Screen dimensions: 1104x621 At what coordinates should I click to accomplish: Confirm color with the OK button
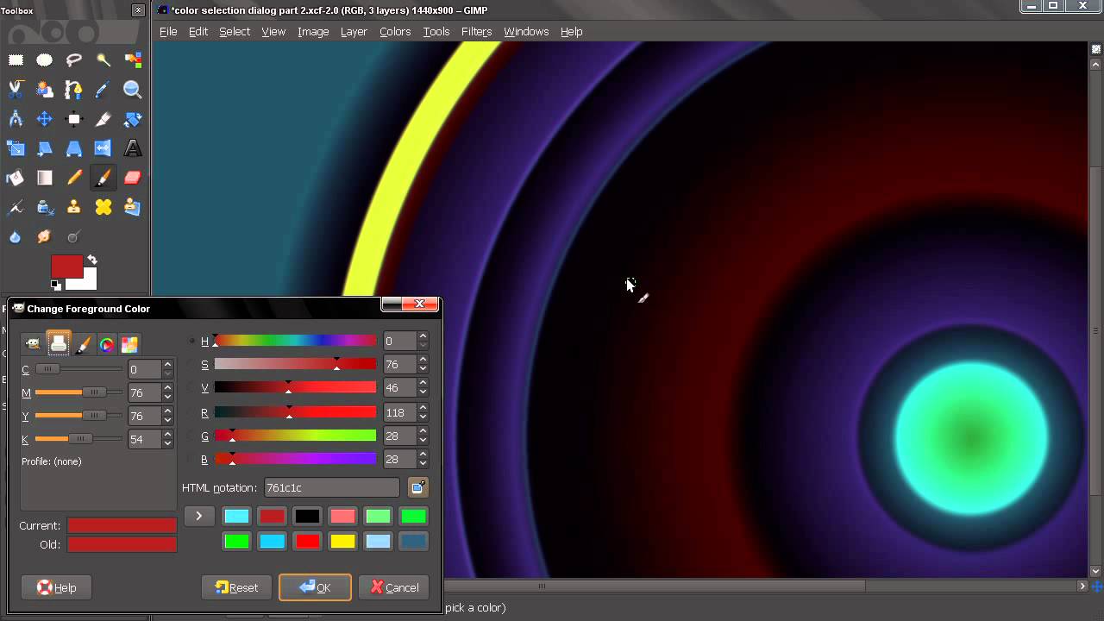(315, 587)
